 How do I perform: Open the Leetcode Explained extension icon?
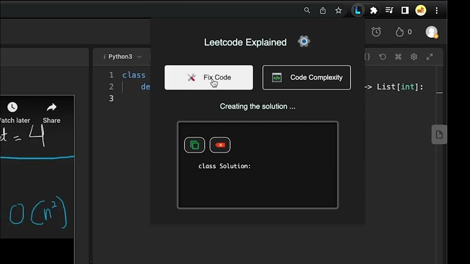pos(358,11)
